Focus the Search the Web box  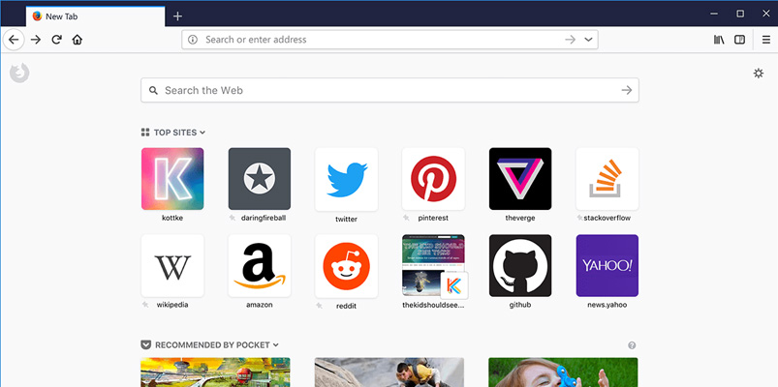tap(389, 90)
